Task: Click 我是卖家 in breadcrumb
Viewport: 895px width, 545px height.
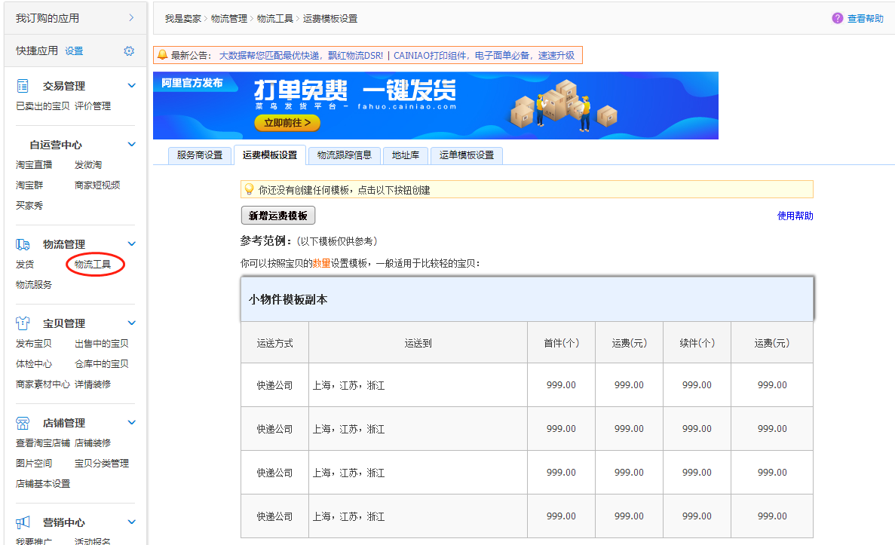Action: [183, 19]
